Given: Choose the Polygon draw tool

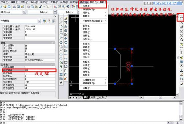Looking at the screenshot, I should click(61, 30).
